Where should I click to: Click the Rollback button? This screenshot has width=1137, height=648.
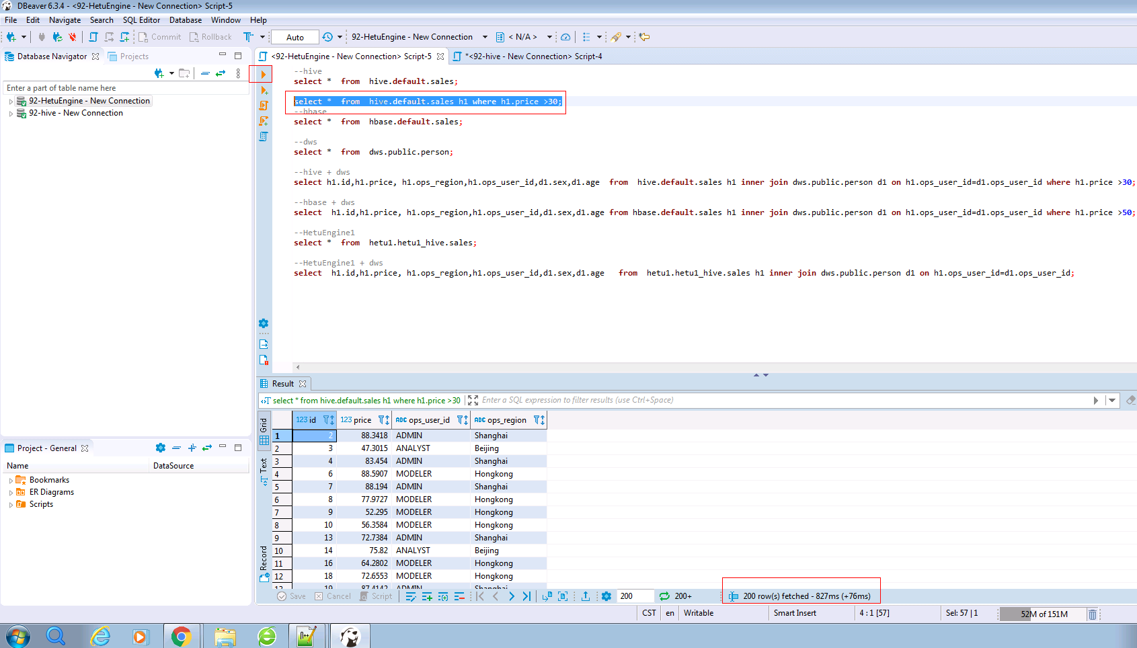(210, 37)
